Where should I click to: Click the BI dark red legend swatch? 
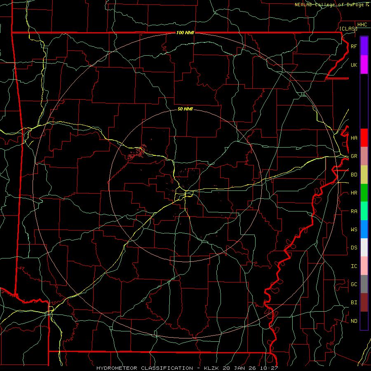tap(364, 303)
